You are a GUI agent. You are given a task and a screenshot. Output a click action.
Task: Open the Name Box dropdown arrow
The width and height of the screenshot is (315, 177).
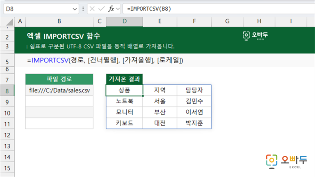point(75,9)
